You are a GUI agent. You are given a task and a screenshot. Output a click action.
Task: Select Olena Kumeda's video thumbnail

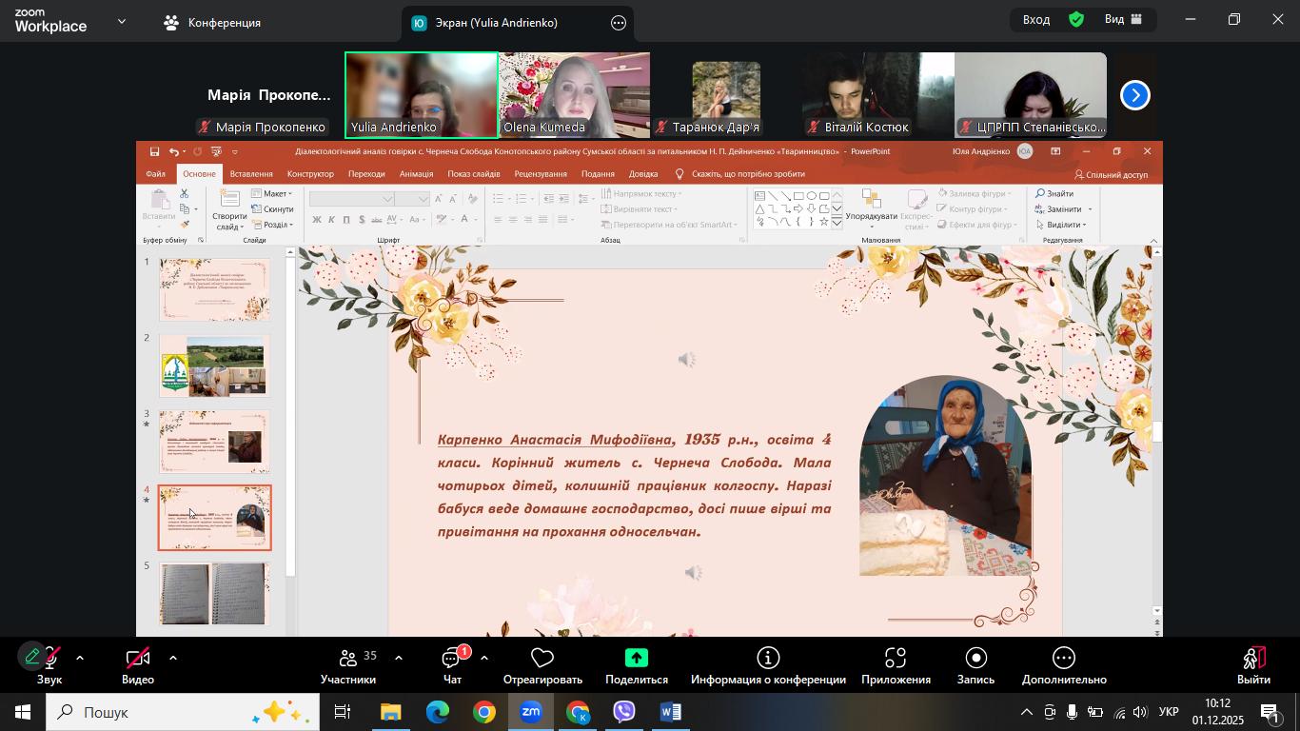(x=574, y=95)
